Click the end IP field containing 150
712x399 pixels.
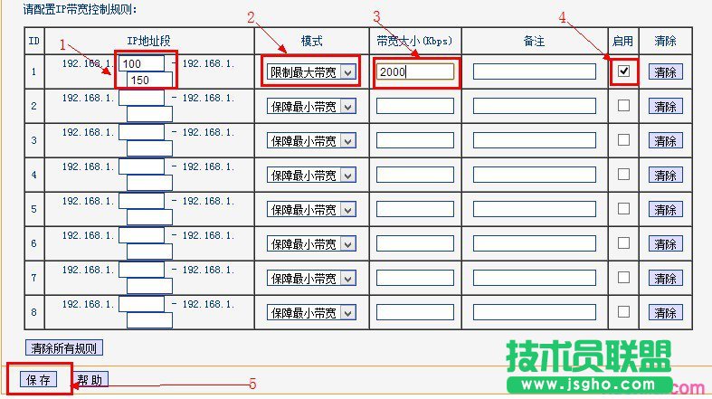tap(149, 80)
